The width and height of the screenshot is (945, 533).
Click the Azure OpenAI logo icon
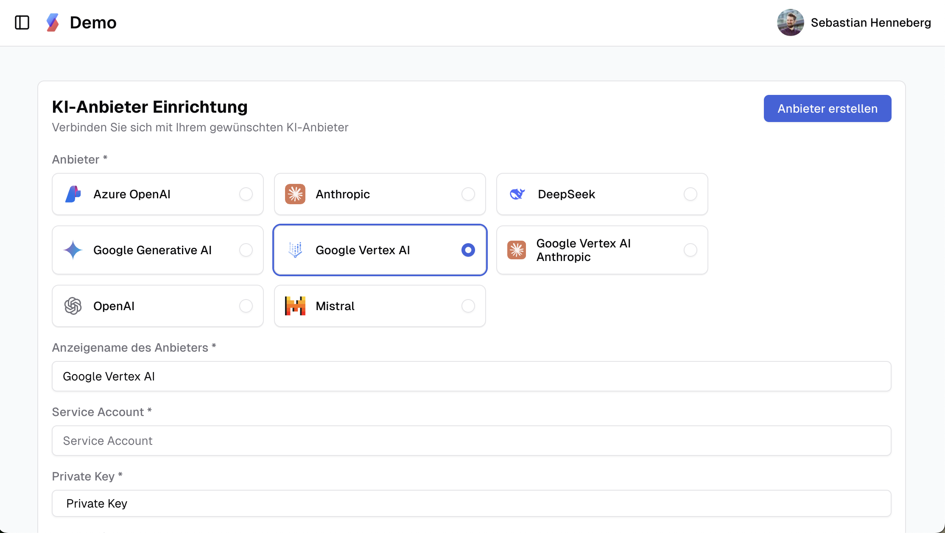coord(73,194)
